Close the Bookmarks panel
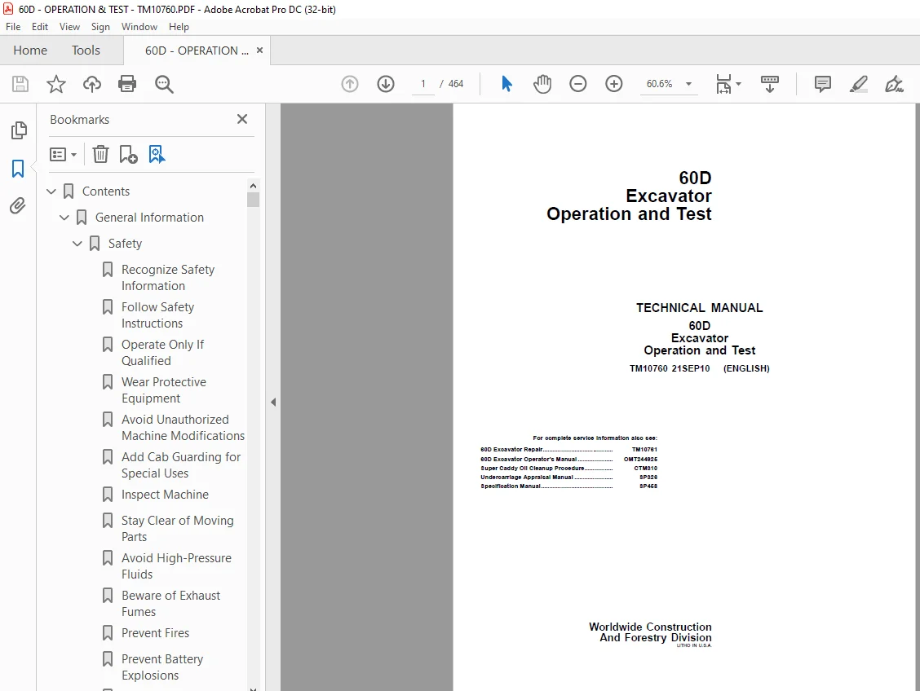 pyautogui.click(x=241, y=119)
